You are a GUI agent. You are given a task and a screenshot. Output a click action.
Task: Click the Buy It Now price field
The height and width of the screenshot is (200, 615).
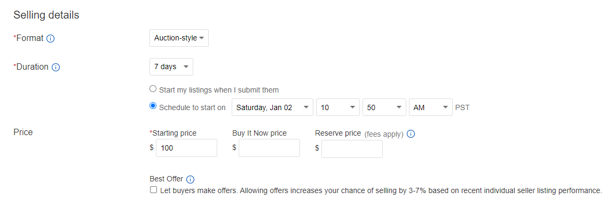tap(269, 148)
